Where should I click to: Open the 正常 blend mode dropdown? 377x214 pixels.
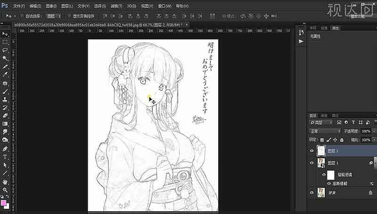click(325, 131)
